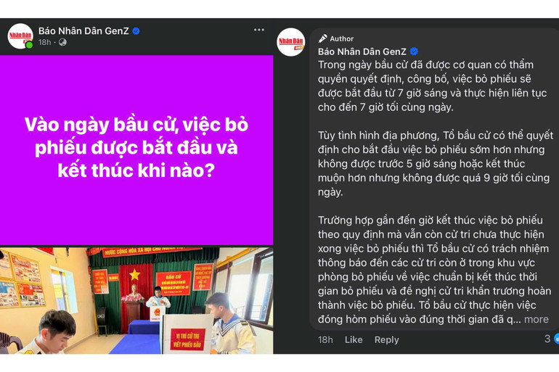Click the purple question banner image
This screenshot has height=372, width=559.
click(x=136, y=150)
